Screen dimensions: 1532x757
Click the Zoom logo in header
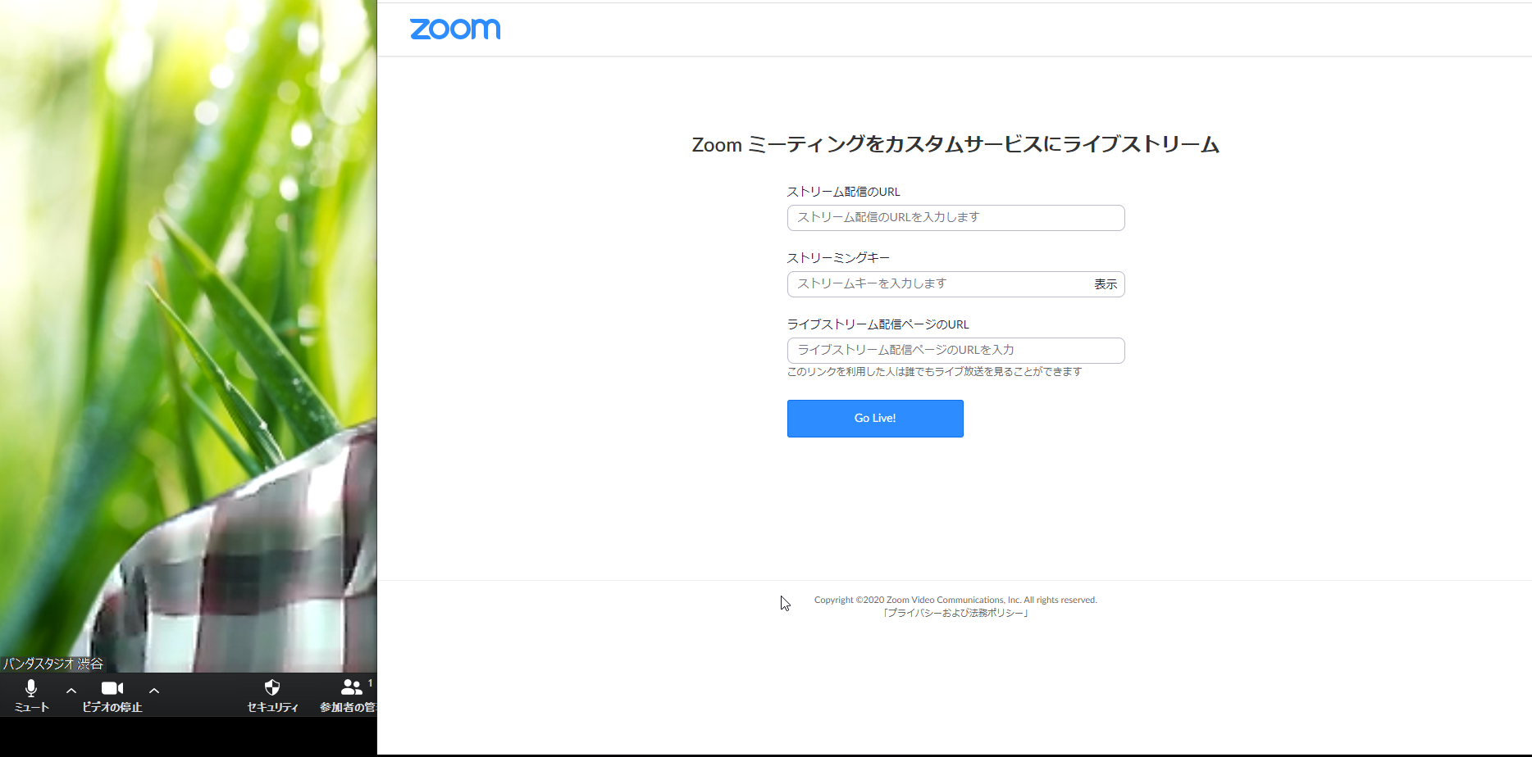click(x=455, y=29)
